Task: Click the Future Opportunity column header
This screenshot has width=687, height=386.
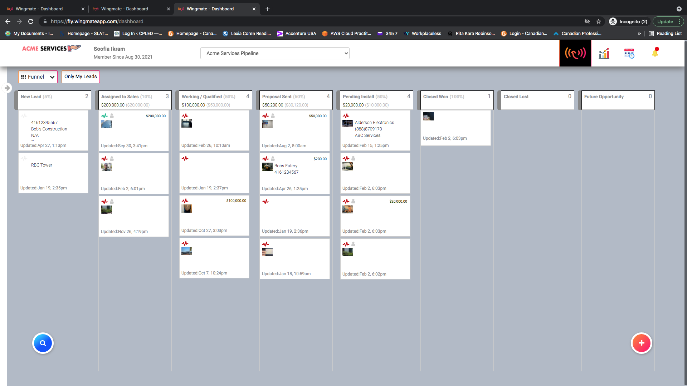Action: 618,100
